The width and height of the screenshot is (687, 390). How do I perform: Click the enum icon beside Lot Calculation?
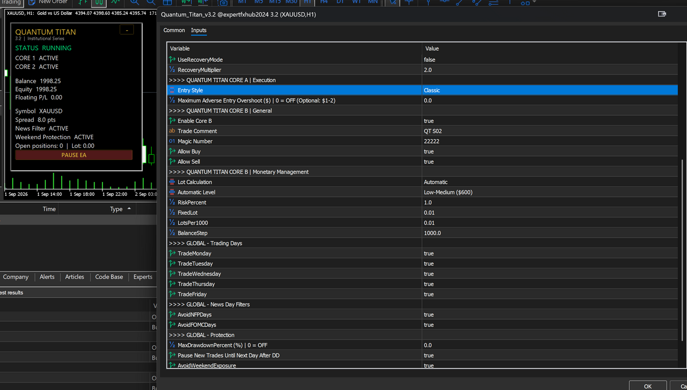tap(172, 182)
